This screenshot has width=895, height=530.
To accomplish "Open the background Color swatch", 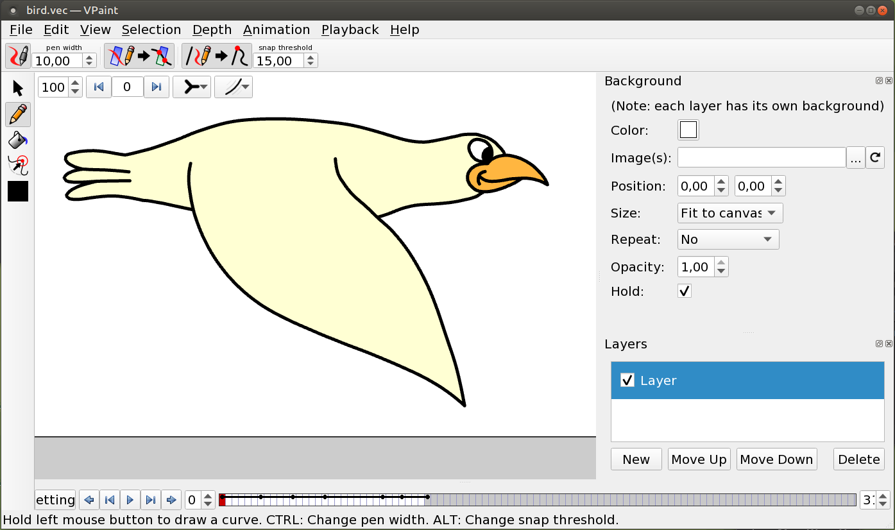I will pyautogui.click(x=688, y=130).
